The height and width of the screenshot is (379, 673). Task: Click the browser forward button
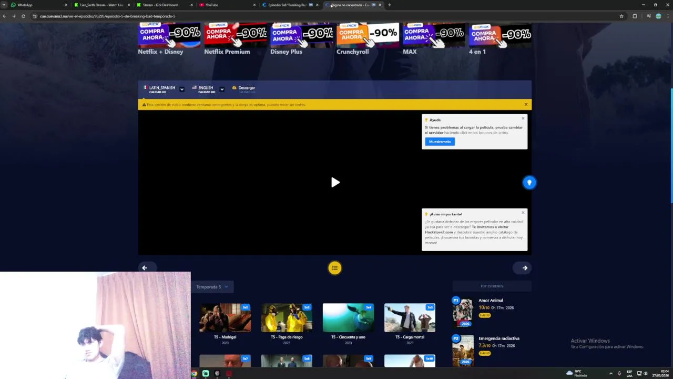[x=14, y=16]
